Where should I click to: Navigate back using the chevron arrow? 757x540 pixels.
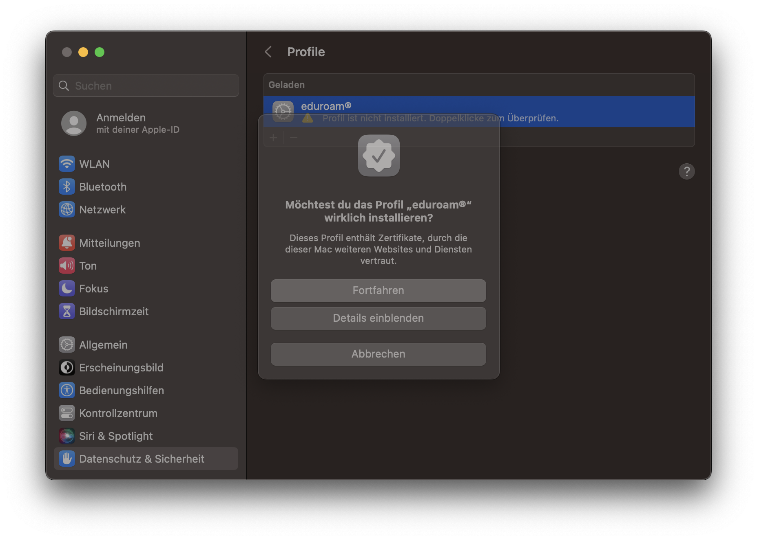click(x=268, y=52)
